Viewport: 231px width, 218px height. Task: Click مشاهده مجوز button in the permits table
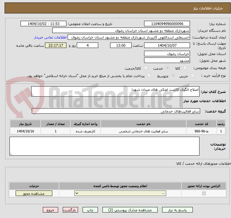coord(34,193)
